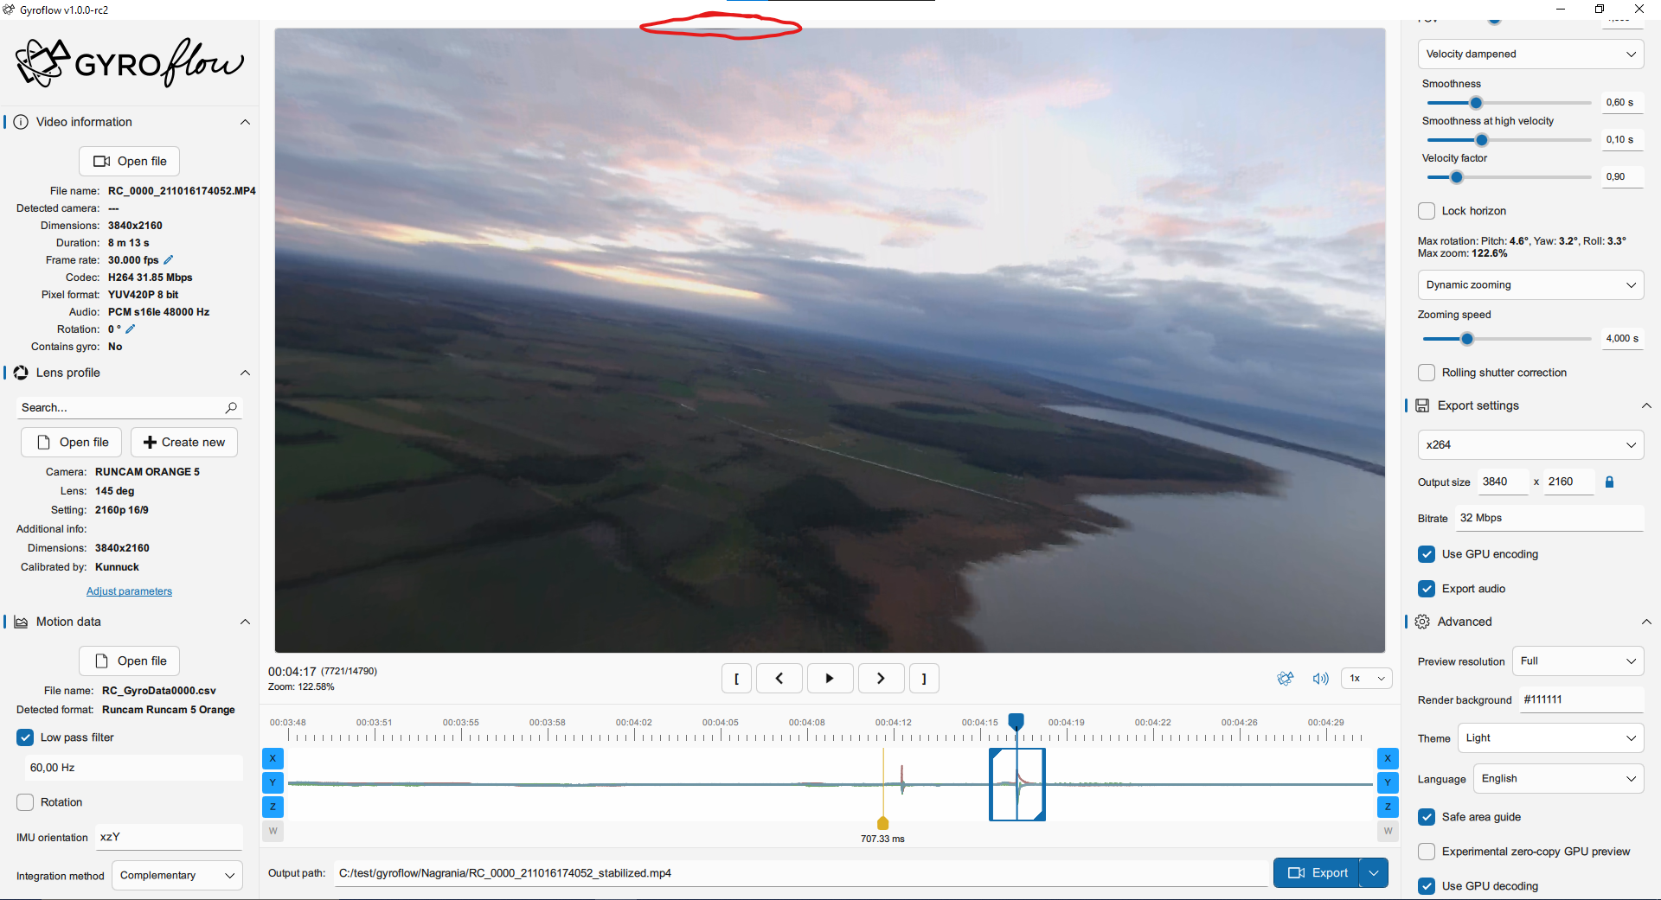Change the x264 codec dropdown
The width and height of the screenshot is (1661, 900).
pos(1530,444)
